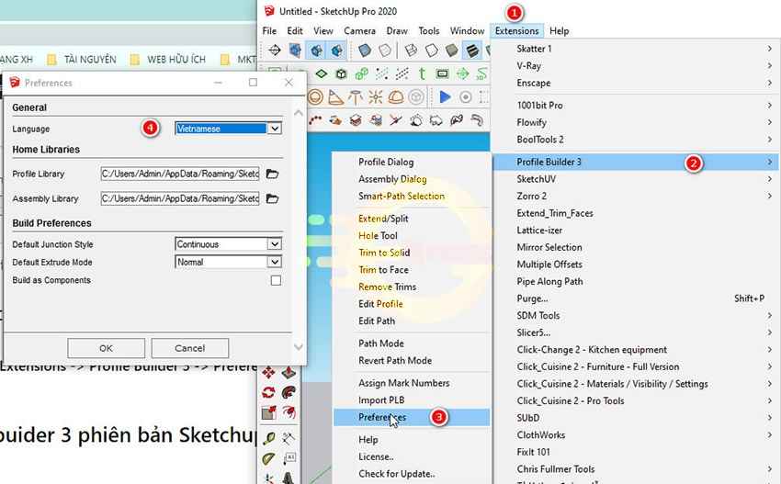This screenshot has width=781, height=484.
Task: Expand the V-Ray submenu
Action: [x=636, y=66]
